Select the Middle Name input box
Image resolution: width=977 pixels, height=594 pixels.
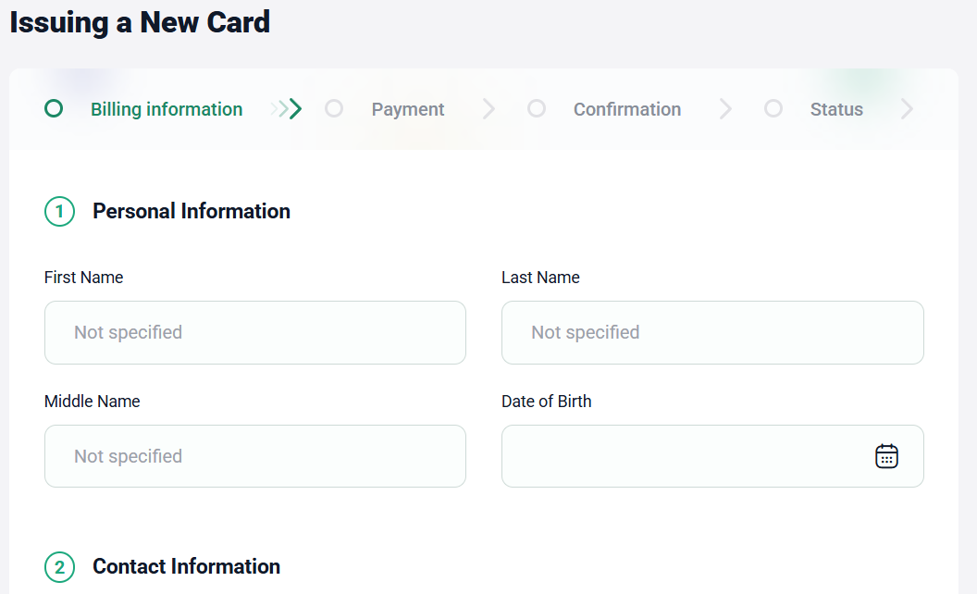[x=254, y=456]
